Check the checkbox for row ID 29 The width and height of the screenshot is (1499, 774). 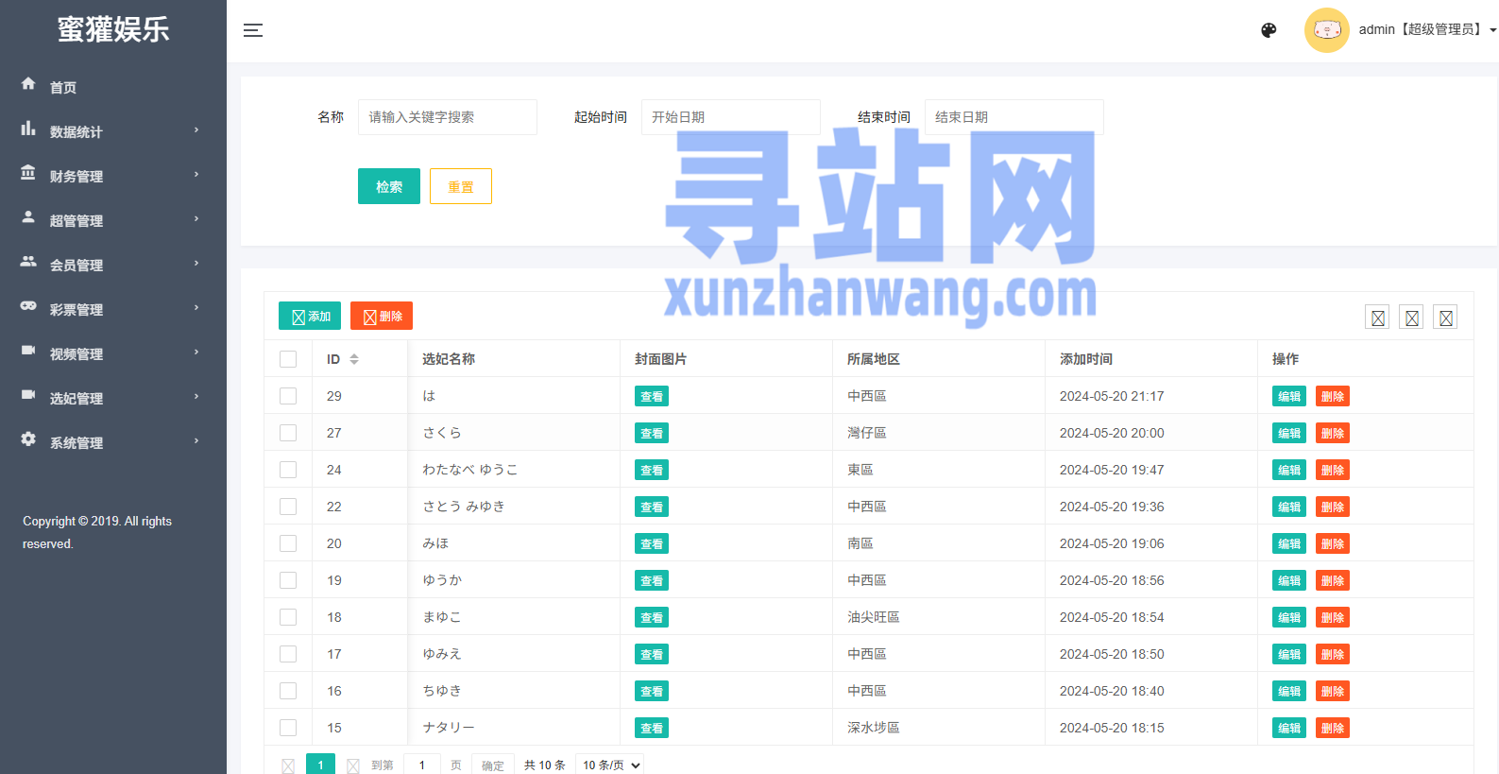click(x=288, y=396)
